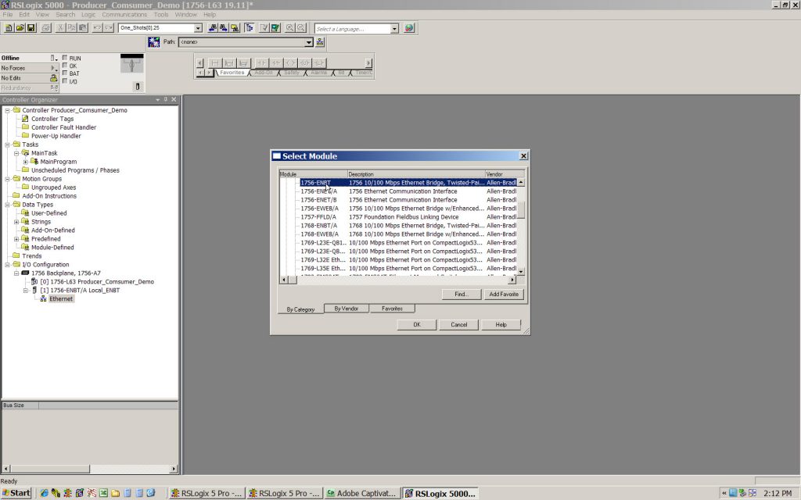This screenshot has width=801, height=500.
Task: Switch to By Vendor tab in Select Module
Action: [x=347, y=309]
